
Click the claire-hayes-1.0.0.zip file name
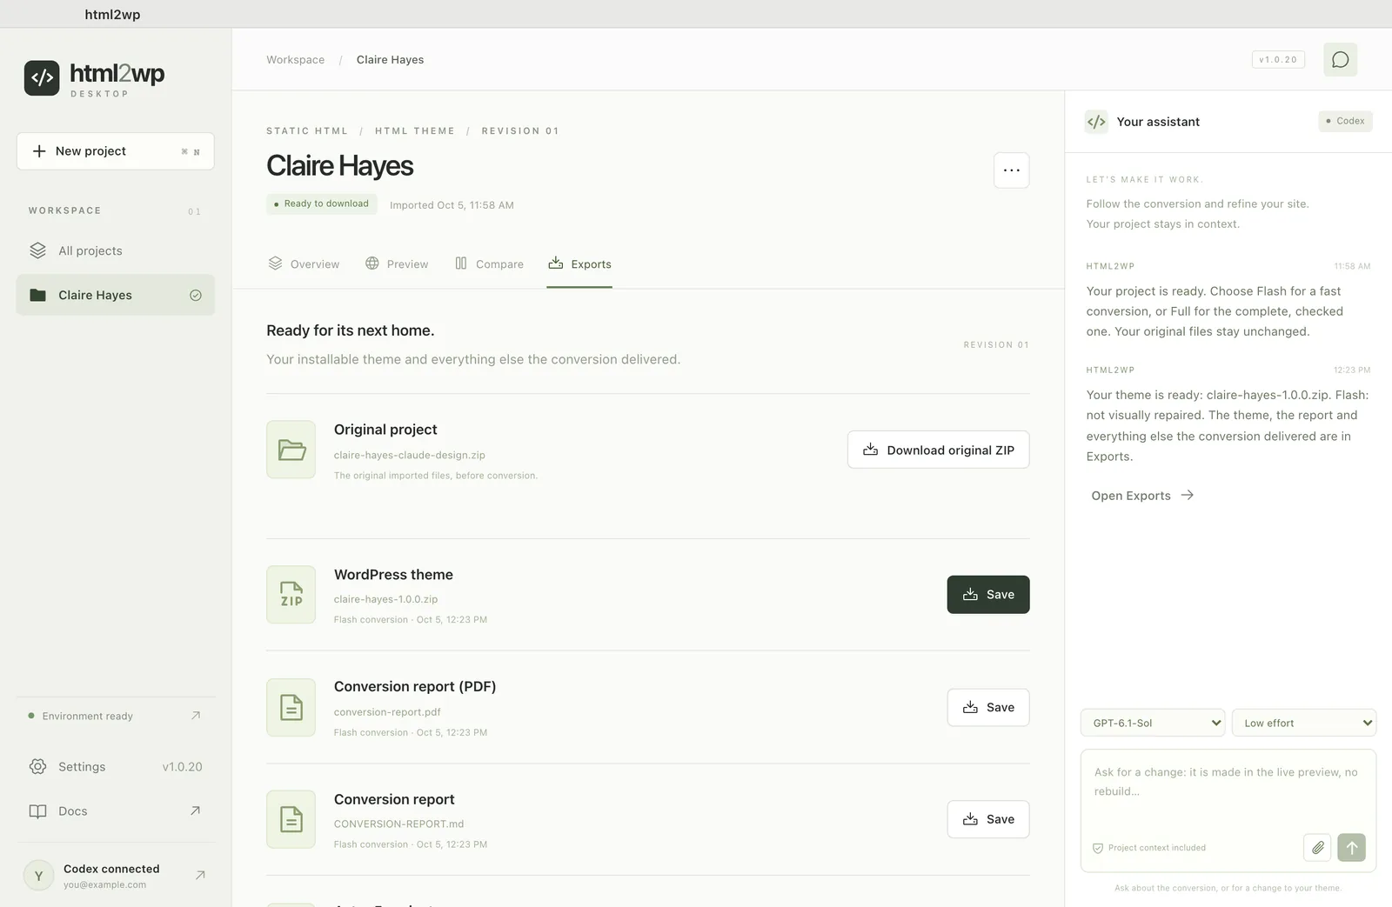pos(385,599)
